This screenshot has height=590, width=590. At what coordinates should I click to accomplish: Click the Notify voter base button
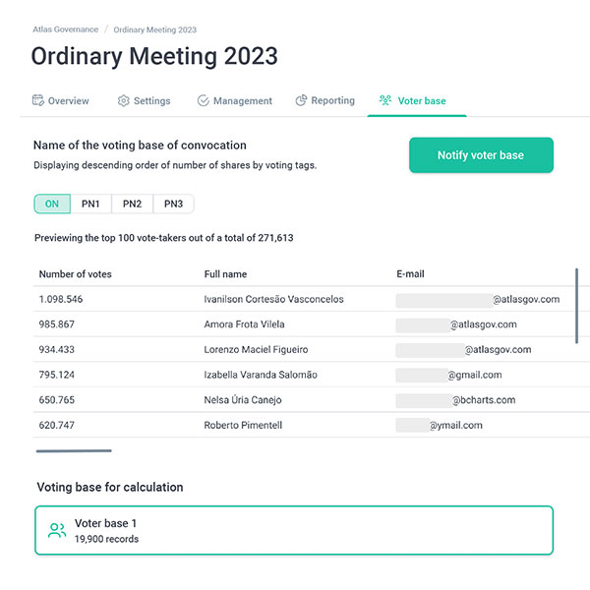pyautogui.click(x=481, y=155)
